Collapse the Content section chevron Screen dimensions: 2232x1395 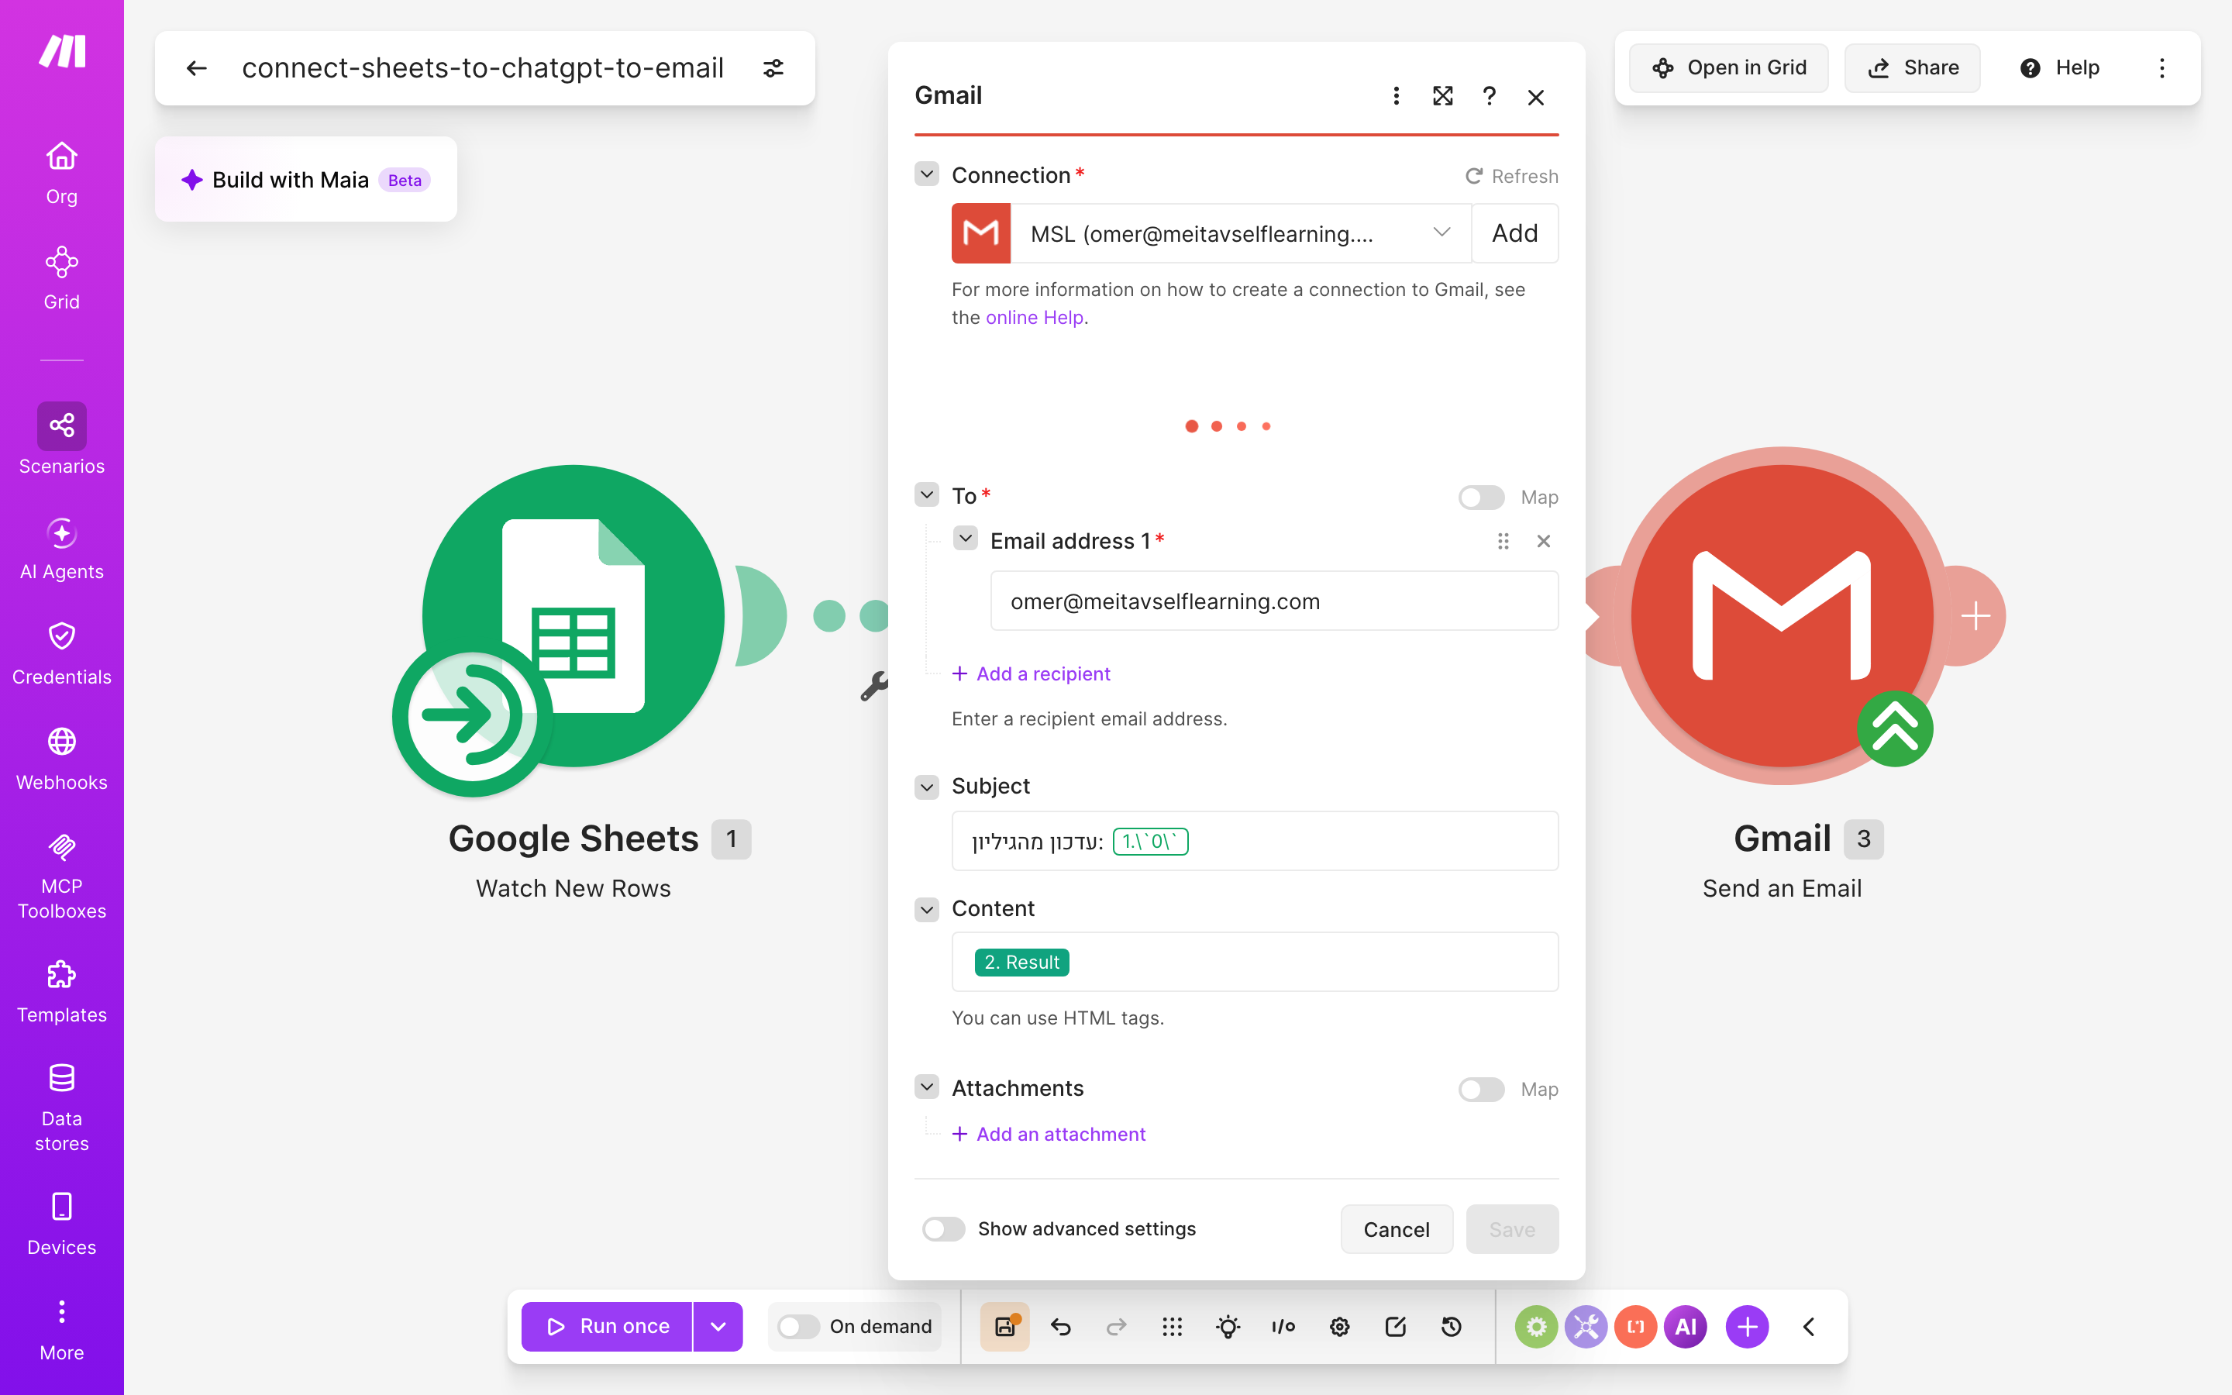tap(927, 910)
